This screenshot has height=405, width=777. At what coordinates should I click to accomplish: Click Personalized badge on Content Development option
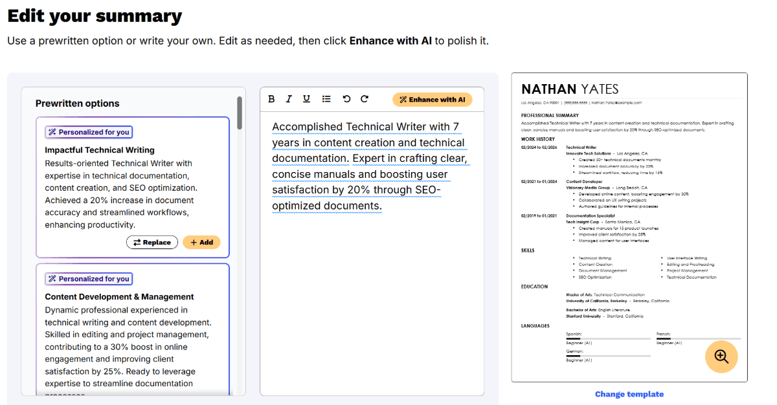pos(89,278)
